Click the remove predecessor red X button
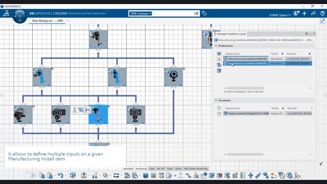Image resolution: width=327 pixels, height=184 pixels. pos(219,59)
